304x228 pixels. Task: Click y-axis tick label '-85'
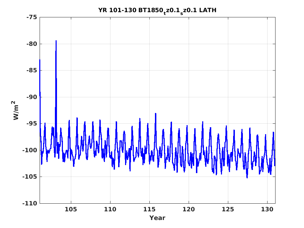(x=32, y=70)
